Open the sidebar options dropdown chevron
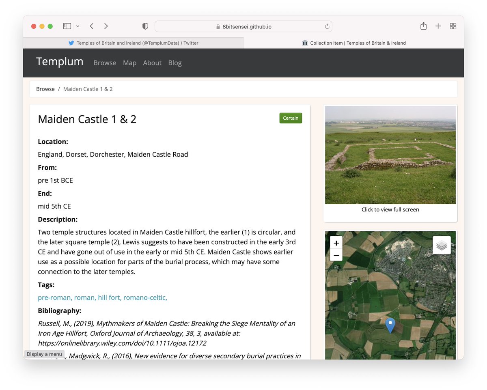 click(78, 26)
